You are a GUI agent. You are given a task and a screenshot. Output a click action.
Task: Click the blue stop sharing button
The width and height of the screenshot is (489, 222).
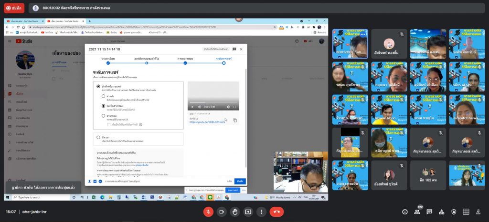click(233, 190)
